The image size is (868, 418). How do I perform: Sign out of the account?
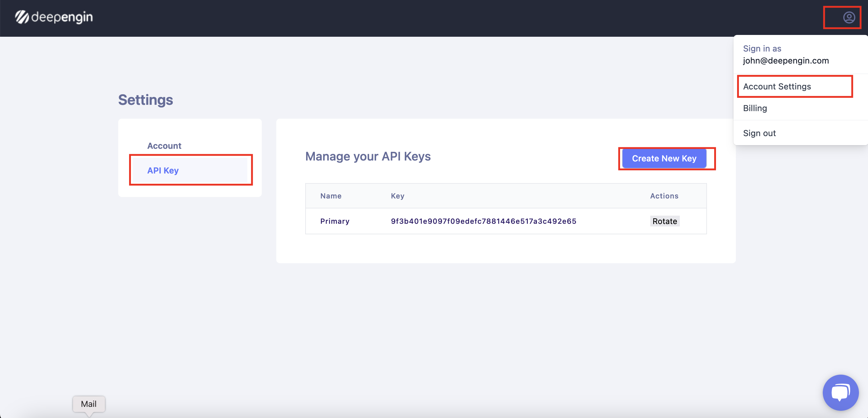759,133
